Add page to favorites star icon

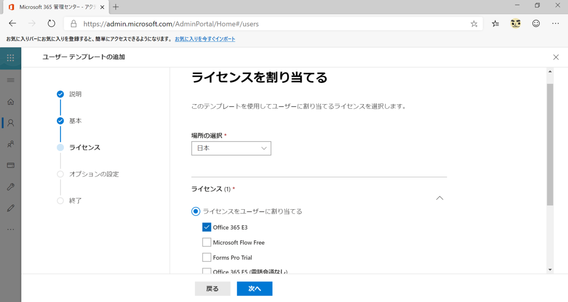coord(474,24)
